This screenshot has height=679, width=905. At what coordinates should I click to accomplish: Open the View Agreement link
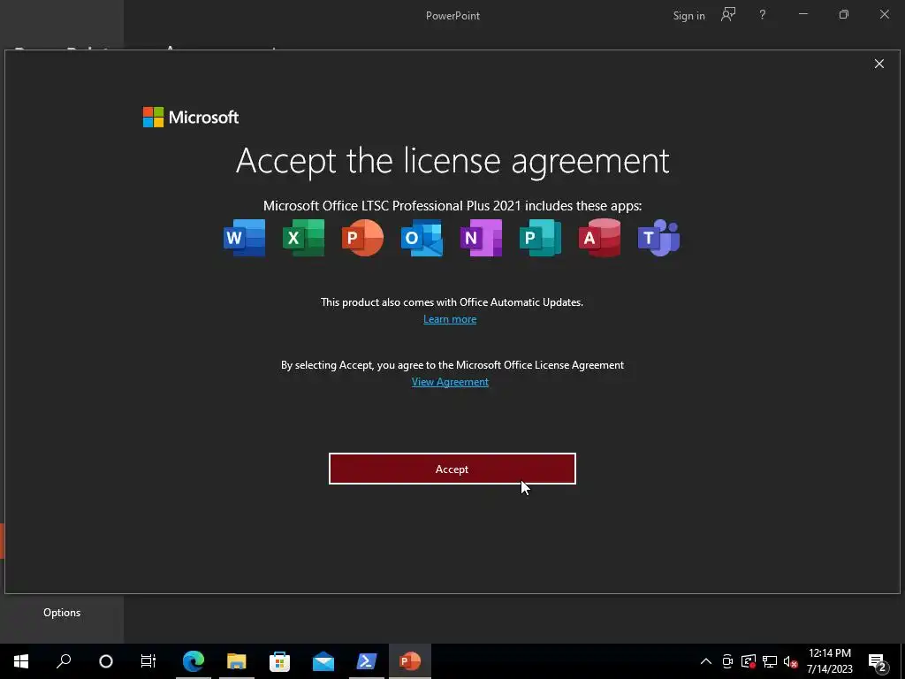pyautogui.click(x=450, y=382)
